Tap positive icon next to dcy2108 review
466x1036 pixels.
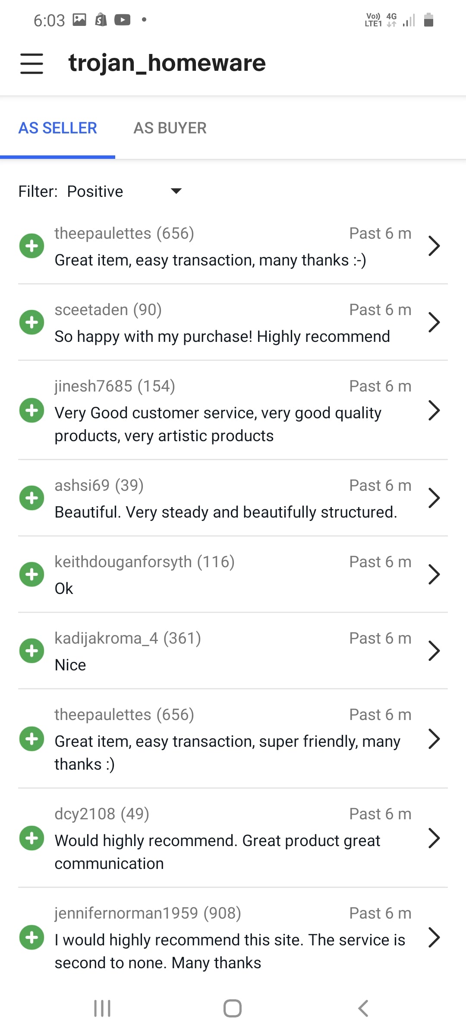point(31,838)
